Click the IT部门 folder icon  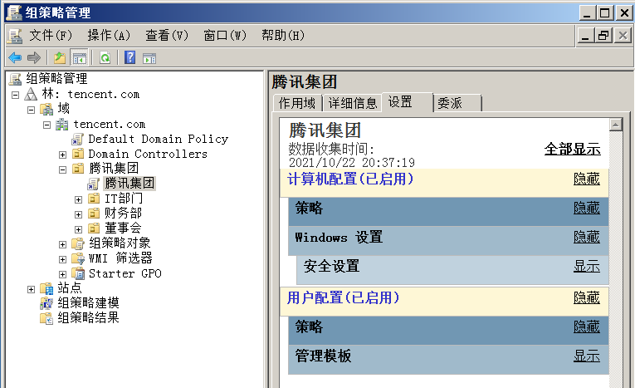94,199
